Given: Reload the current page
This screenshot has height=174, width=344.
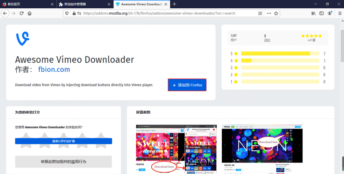Looking at the screenshot, I should coord(22,13).
